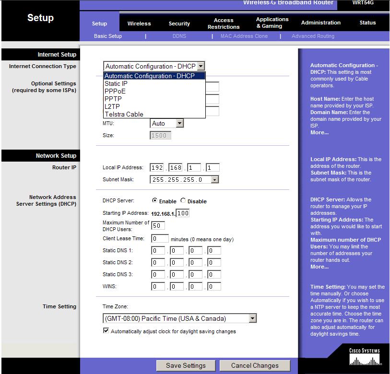390x374 pixels.
Task: Choose Automatic Configuration - DHCP option in list
Action: pyautogui.click(x=154, y=76)
